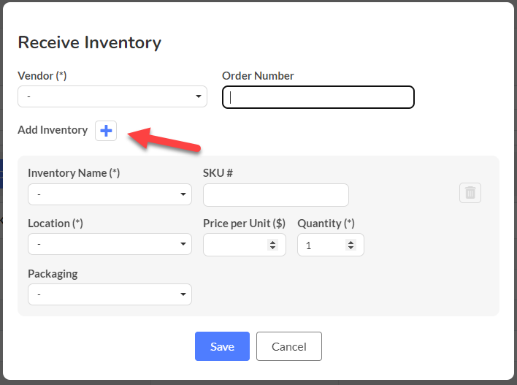The image size is (517, 385).
Task: Click the Quantity number field
Action: (331, 245)
